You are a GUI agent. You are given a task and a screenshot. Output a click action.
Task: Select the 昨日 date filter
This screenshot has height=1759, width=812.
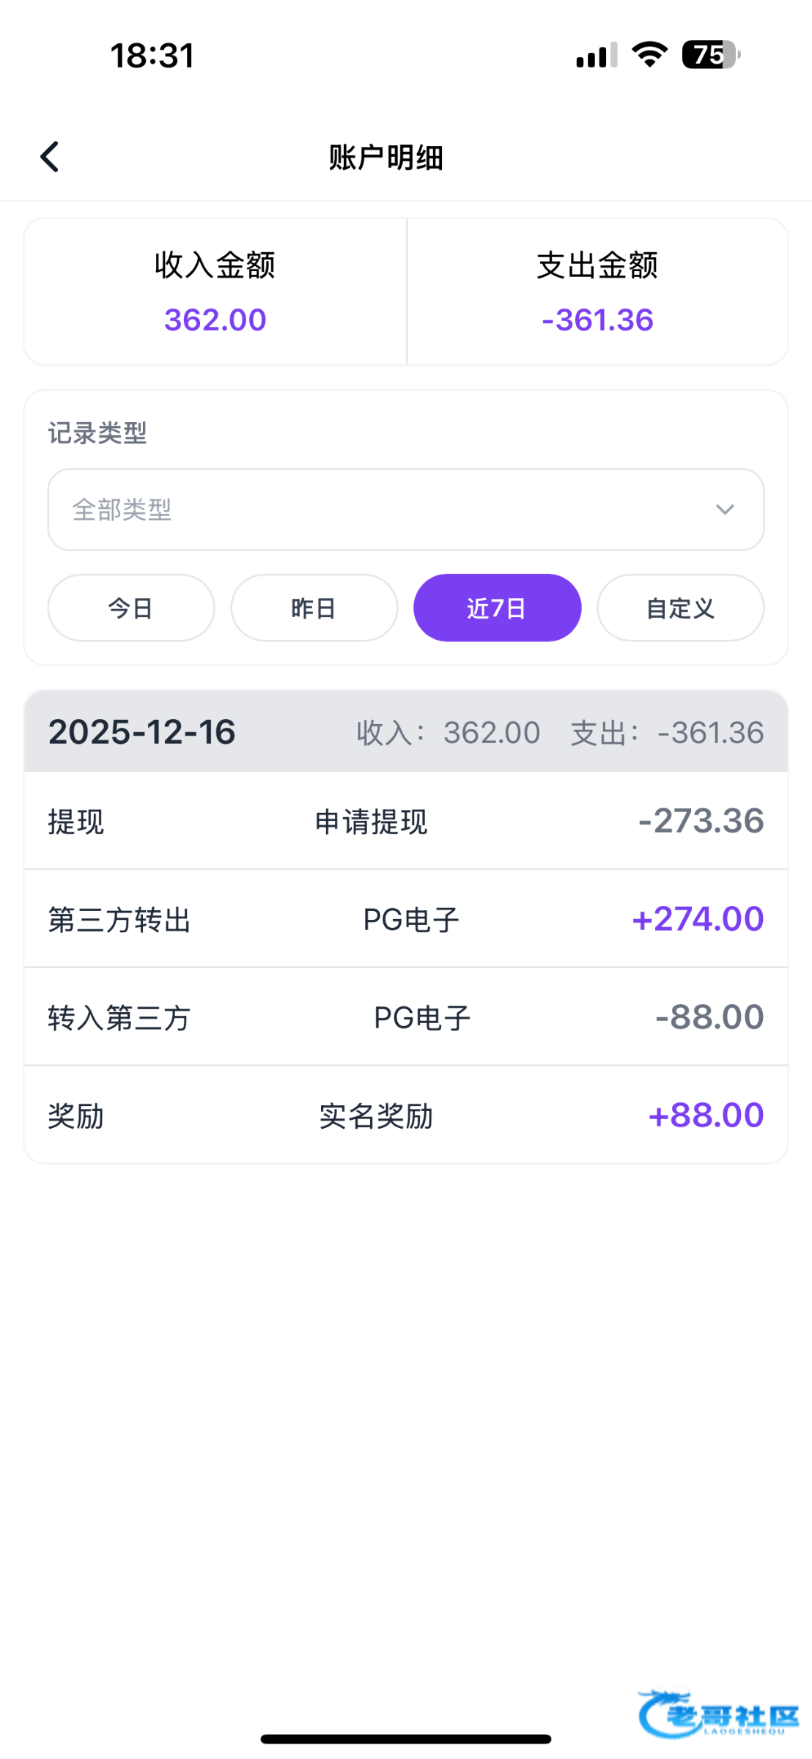tap(314, 608)
